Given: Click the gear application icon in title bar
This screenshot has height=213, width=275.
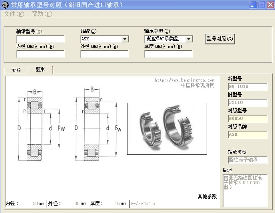Looking at the screenshot, I should (5, 5).
